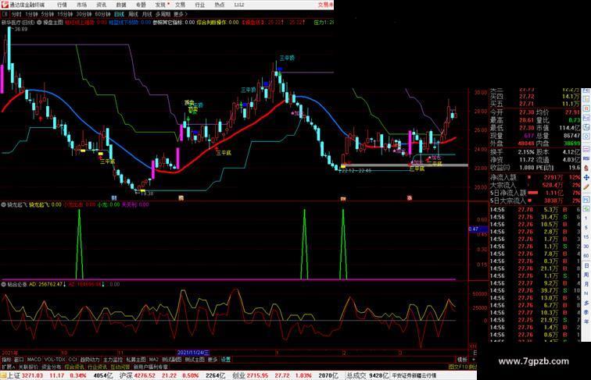591x380 pixels.
Task: Click the square layout icon before 分时
Action: coord(5,14)
